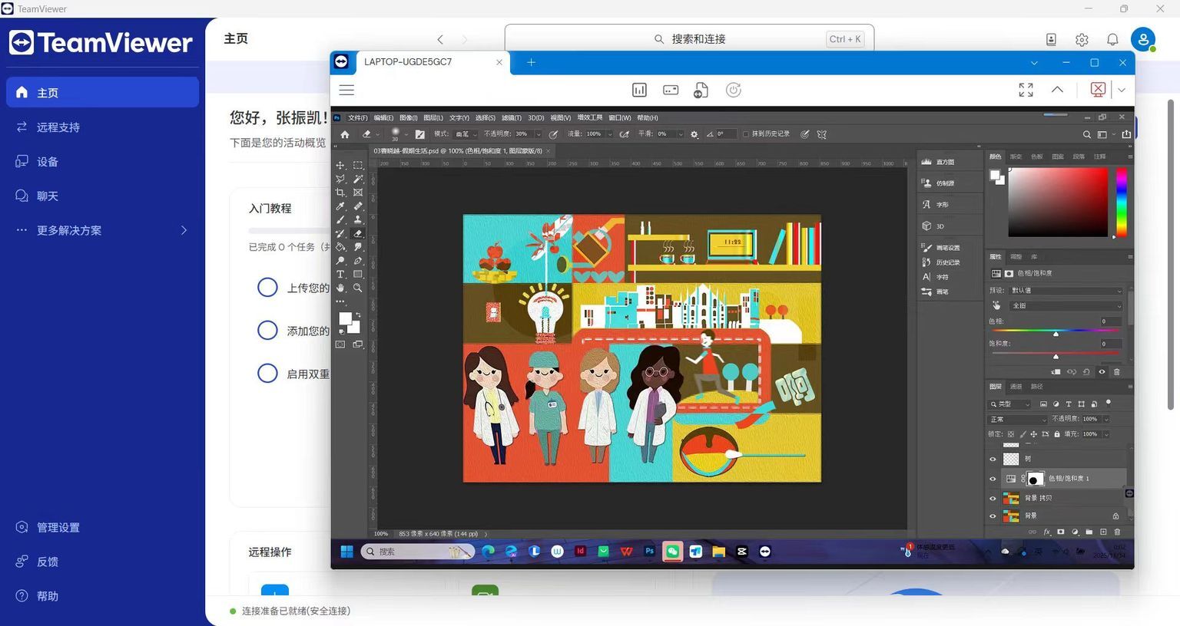Check the 抹到历史记录 checkbox
Viewport: 1180px width, 626px height.
point(745,134)
